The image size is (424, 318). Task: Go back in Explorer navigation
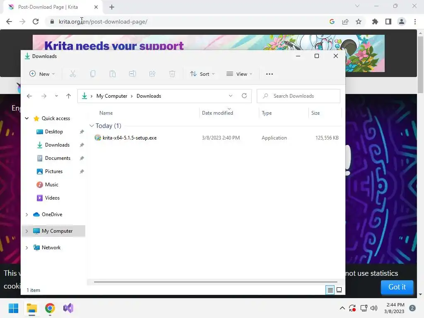tap(29, 96)
